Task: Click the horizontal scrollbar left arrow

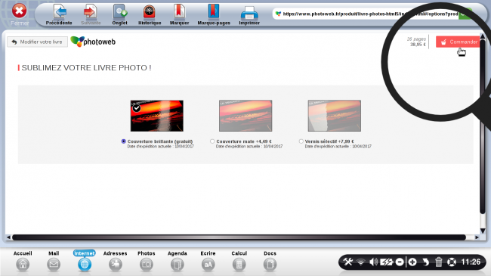Action: tap(8, 237)
